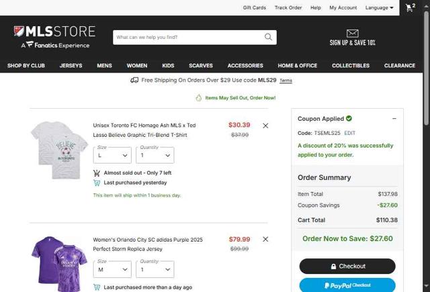
Task: Click the 20% discount applied message
Action: [345, 150]
